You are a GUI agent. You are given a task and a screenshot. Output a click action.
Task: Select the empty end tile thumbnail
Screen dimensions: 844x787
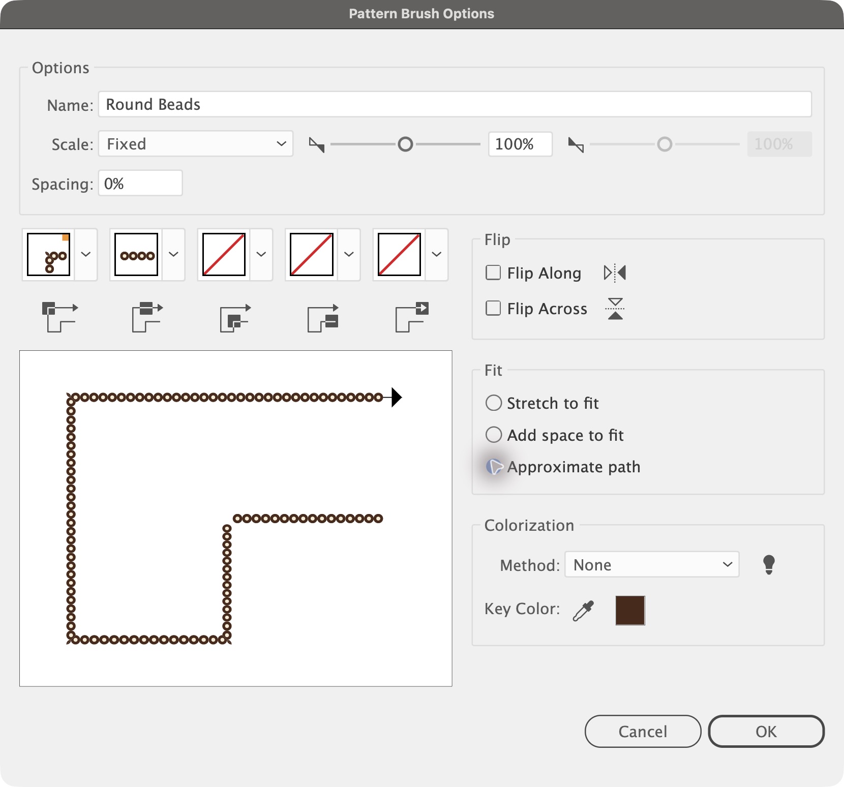(400, 254)
